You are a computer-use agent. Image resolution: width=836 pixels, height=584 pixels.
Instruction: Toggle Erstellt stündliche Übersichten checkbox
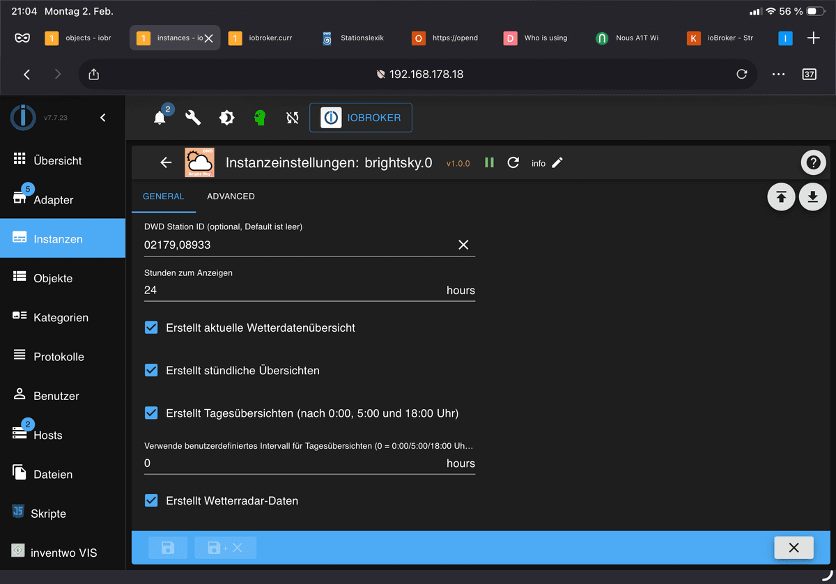(151, 370)
